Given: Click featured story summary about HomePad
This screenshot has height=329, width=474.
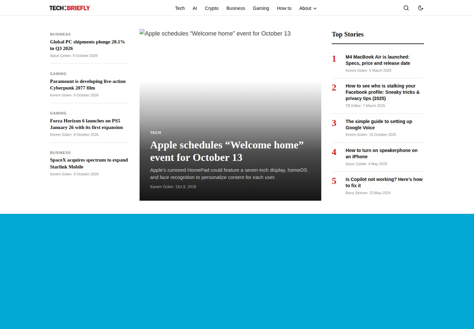Looking at the screenshot, I should pyautogui.click(x=228, y=174).
